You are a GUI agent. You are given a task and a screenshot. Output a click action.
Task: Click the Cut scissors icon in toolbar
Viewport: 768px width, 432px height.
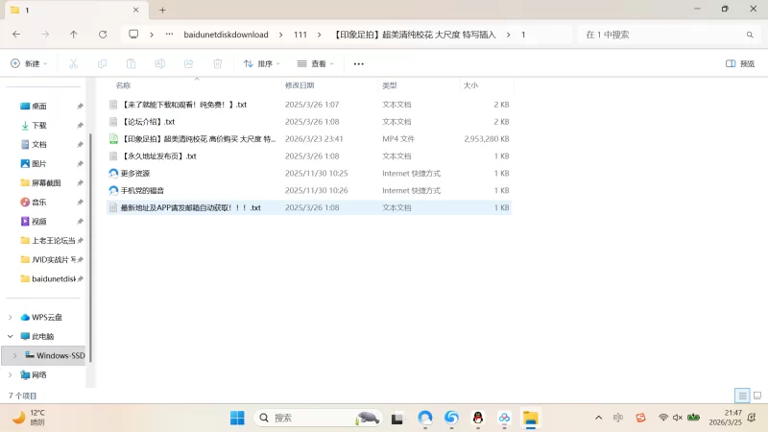coord(74,63)
